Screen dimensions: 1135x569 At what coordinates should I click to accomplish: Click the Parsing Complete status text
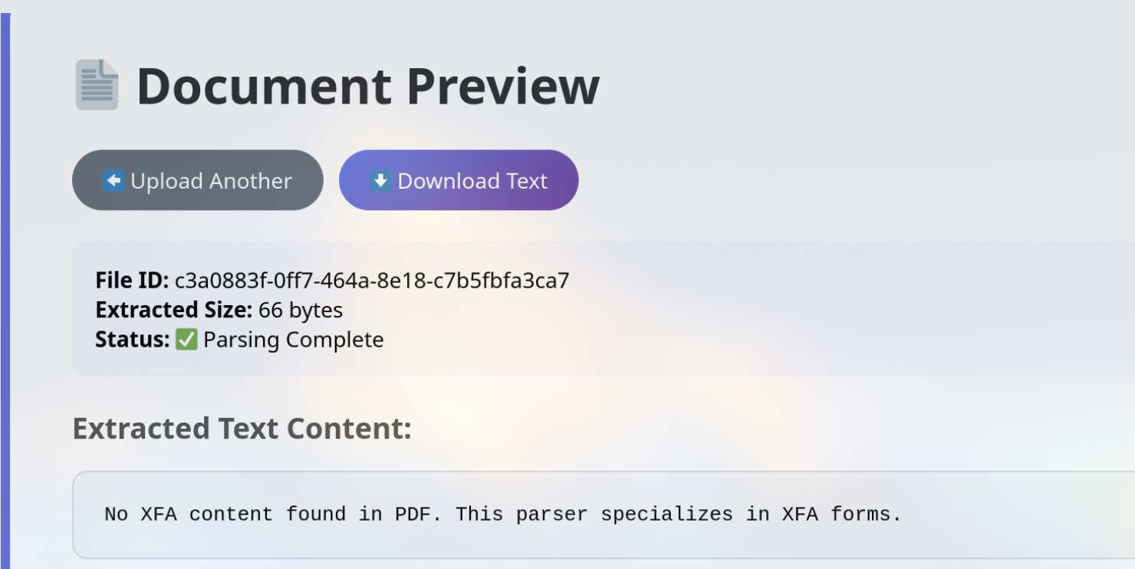pyautogui.click(x=294, y=339)
